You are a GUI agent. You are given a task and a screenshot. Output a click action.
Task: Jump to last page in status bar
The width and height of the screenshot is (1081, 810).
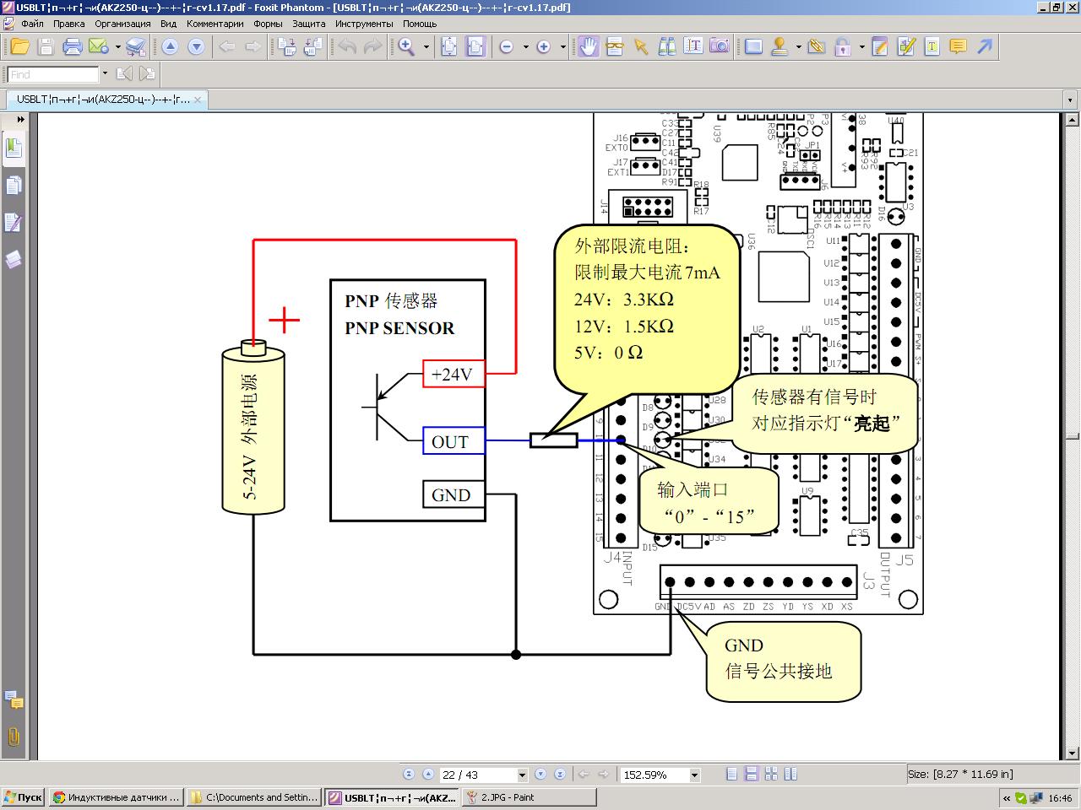559,774
